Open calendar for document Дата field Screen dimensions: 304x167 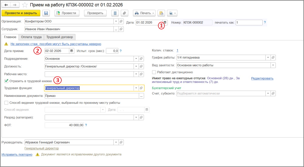tap(165, 22)
